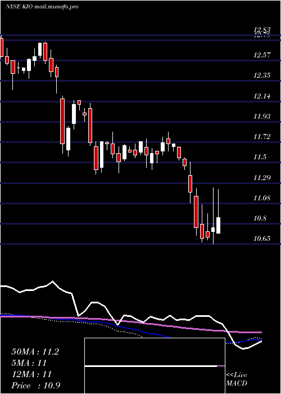This screenshot has width=281, height=394.
Task: Click the Price : 10.9 readout
Action: pos(36,386)
